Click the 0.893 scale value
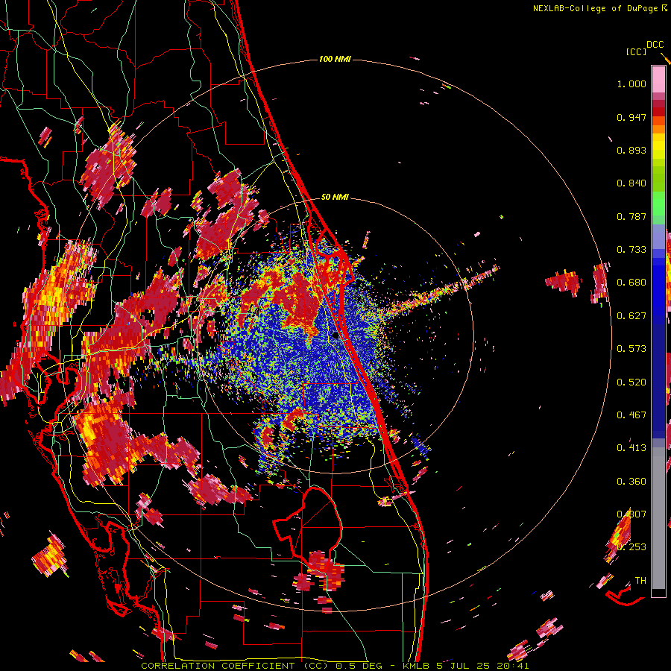Image resolution: width=671 pixels, height=671 pixels. click(631, 150)
